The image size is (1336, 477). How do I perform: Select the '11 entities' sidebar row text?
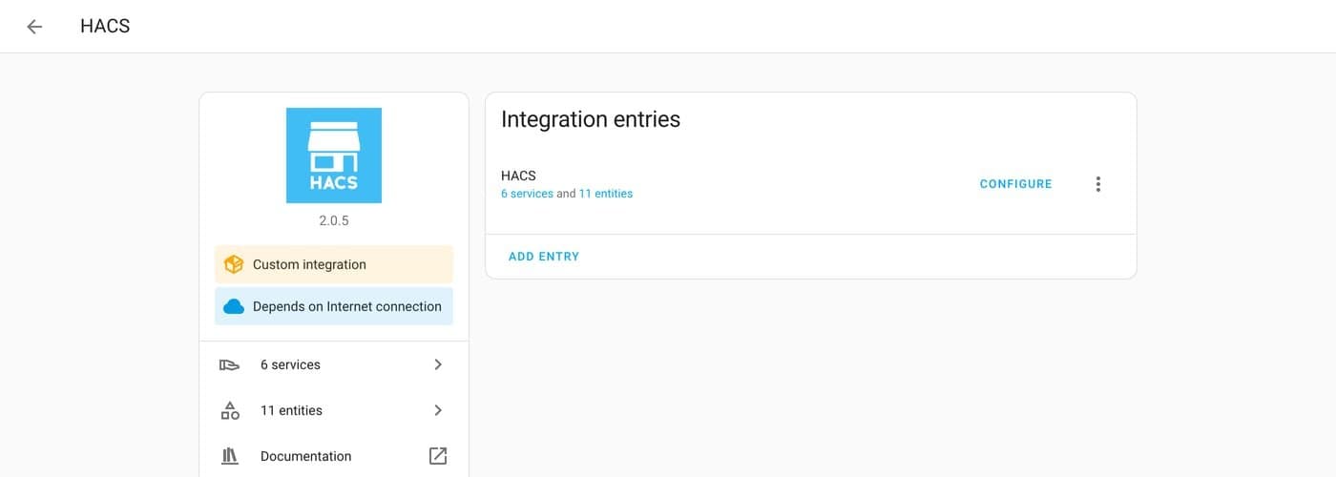[x=291, y=410]
